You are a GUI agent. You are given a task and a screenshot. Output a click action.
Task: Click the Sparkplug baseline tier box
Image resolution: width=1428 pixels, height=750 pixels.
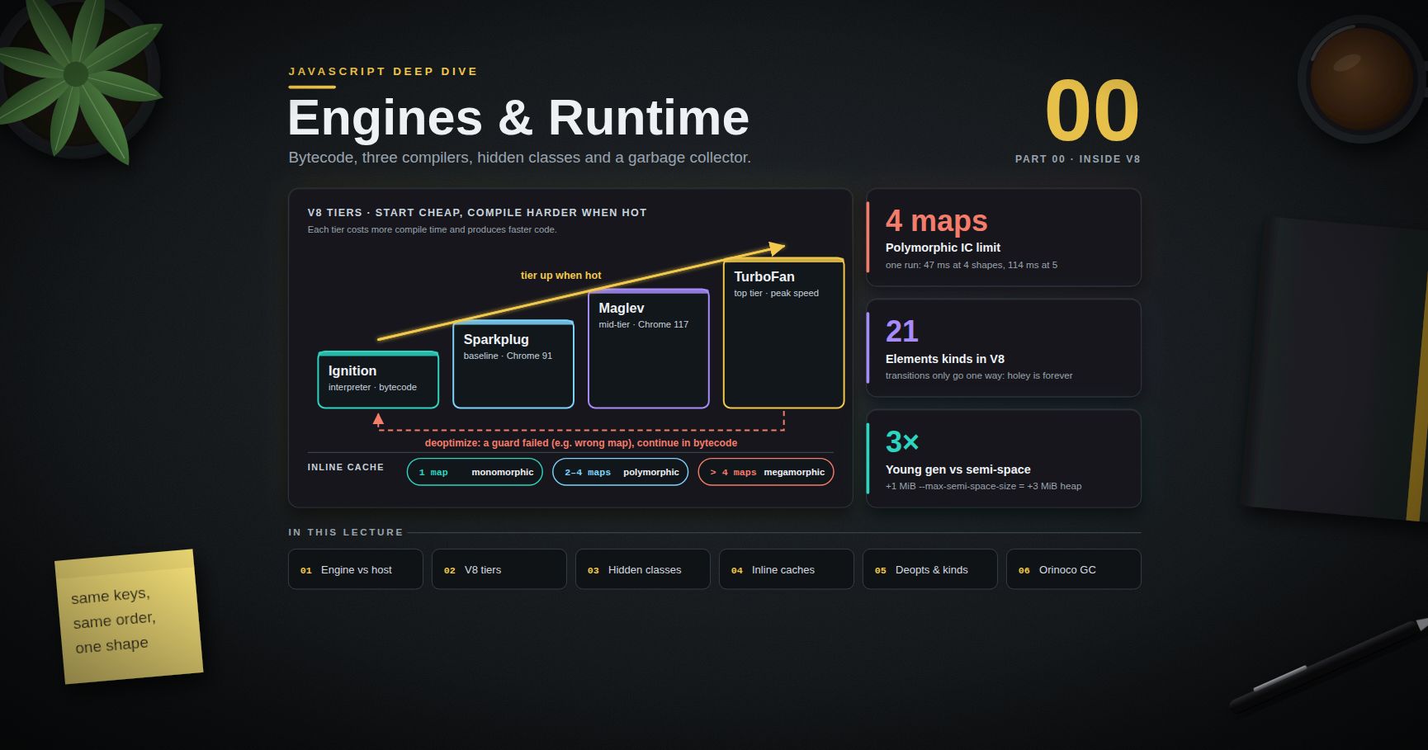pos(513,364)
